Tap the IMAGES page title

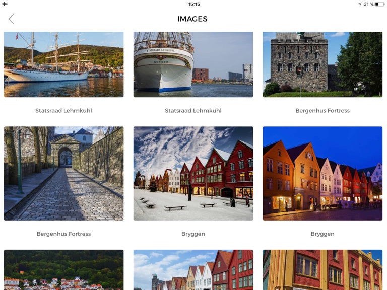click(192, 19)
